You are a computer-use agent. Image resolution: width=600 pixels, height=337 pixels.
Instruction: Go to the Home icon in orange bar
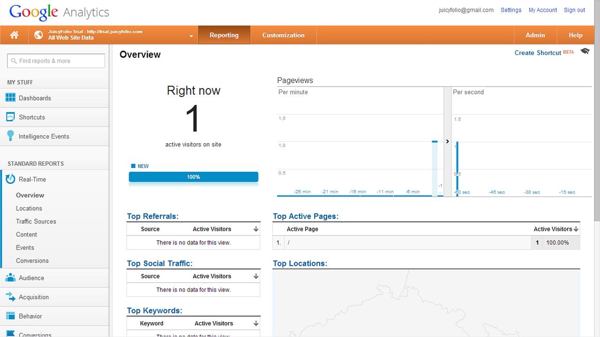tap(14, 35)
